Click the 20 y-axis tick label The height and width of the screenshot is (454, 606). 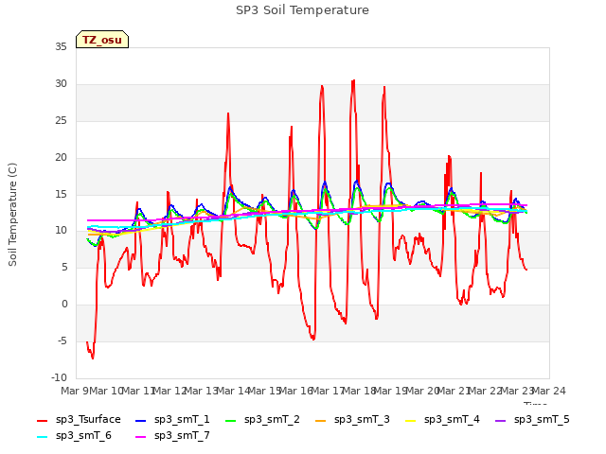click(61, 158)
